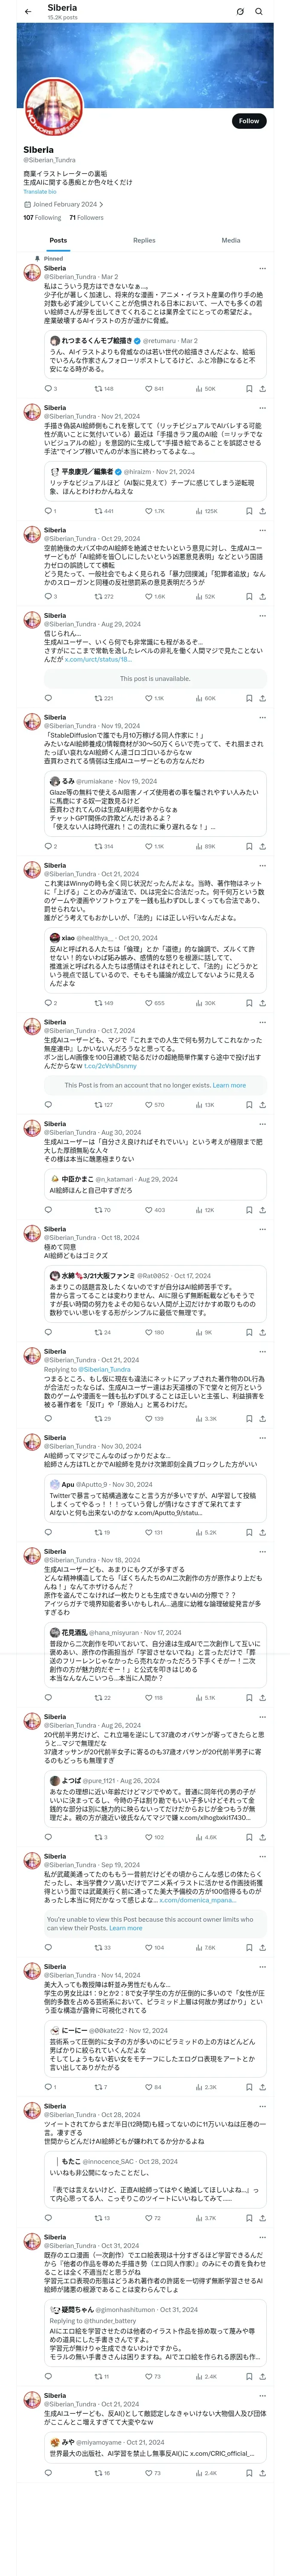Reply to the pinned Mar 2 post
The width and height of the screenshot is (290, 2576).
click(x=47, y=389)
